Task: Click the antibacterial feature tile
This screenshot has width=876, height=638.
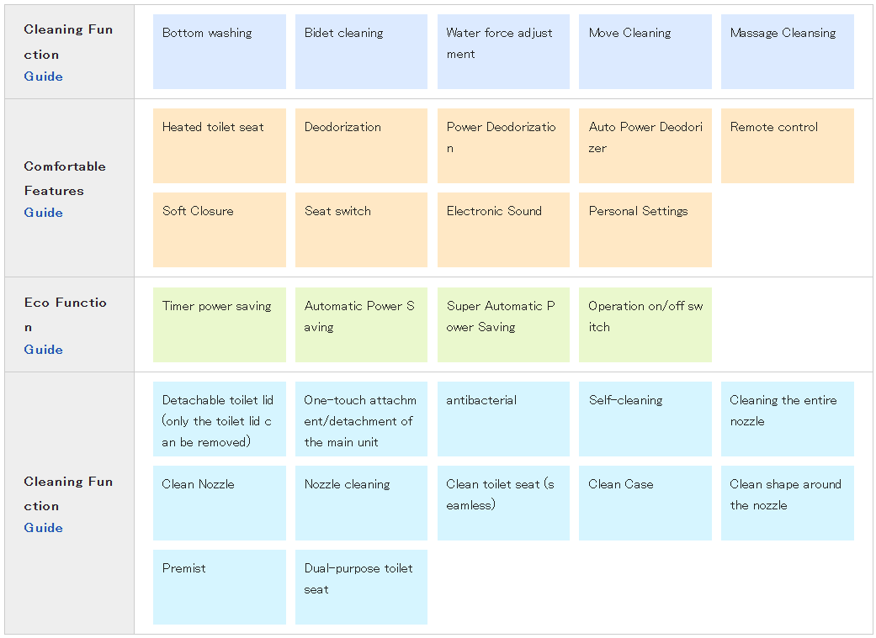Action: point(503,419)
